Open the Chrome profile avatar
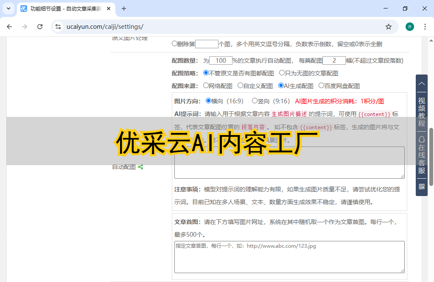The image size is (434, 282). (409, 27)
